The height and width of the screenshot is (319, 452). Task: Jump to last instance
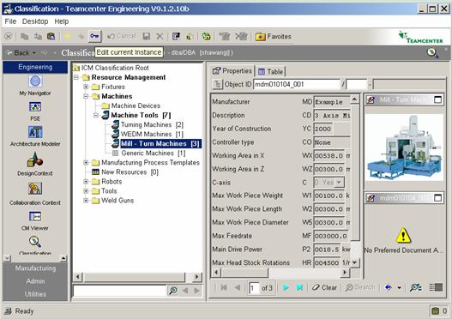point(299,287)
